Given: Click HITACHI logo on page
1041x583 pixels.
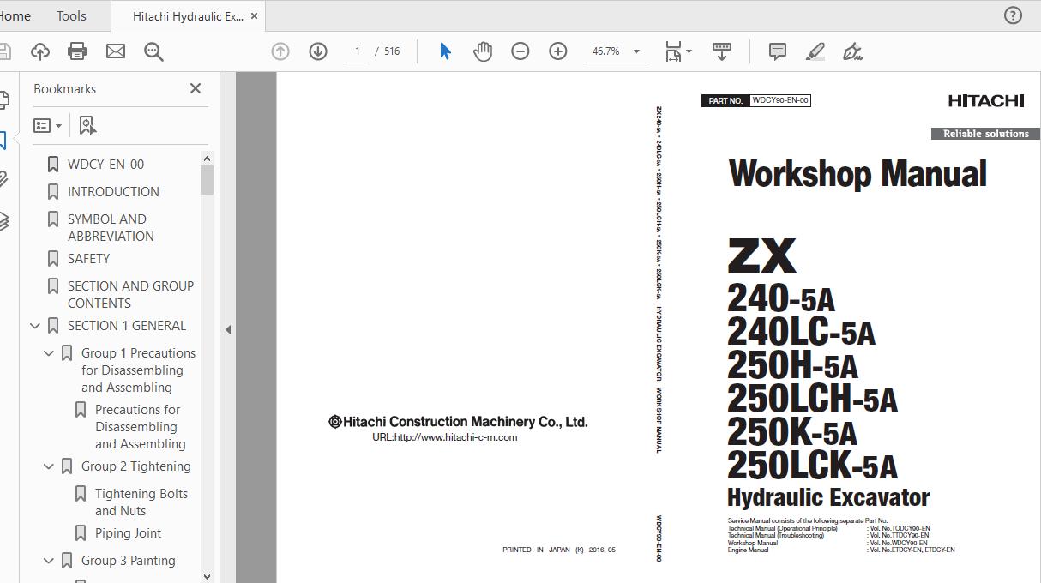Looking at the screenshot, I should pyautogui.click(x=985, y=101).
